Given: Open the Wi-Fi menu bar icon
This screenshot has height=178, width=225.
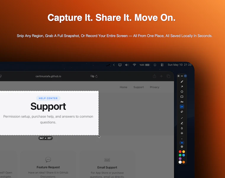Looking at the screenshot, I should tap(134, 65).
